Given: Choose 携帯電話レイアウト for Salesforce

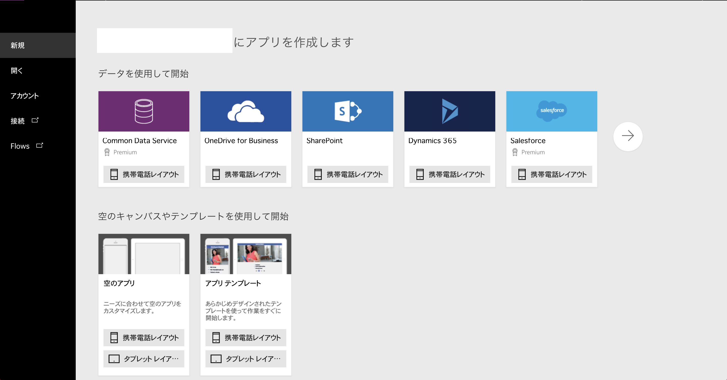Looking at the screenshot, I should pos(552,174).
